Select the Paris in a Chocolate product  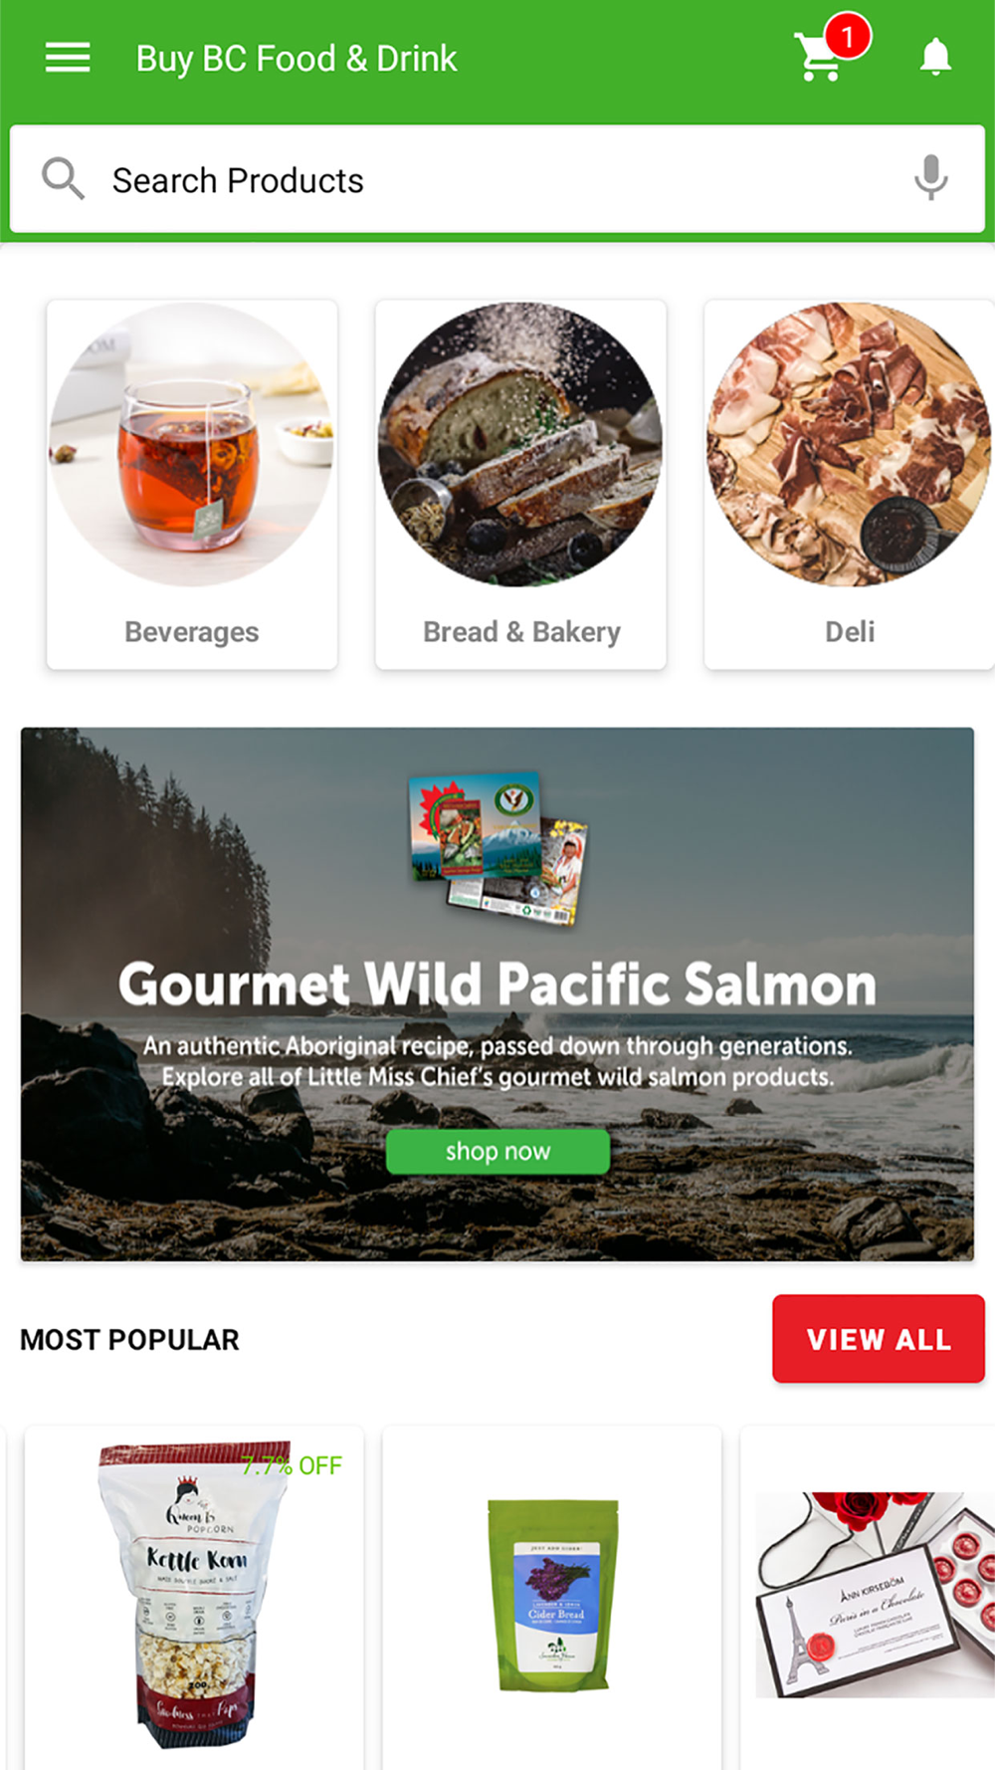(868, 1597)
